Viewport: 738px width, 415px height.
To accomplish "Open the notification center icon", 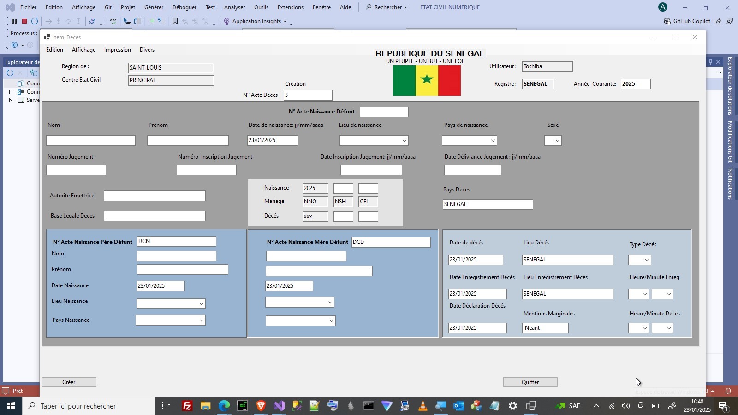I will click(x=724, y=406).
